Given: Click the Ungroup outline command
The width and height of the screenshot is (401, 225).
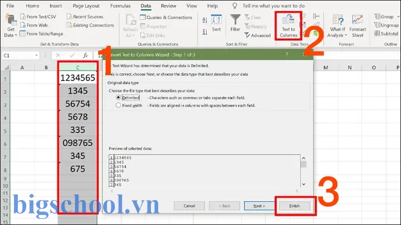Looking at the screenshot, I should [387, 25].
